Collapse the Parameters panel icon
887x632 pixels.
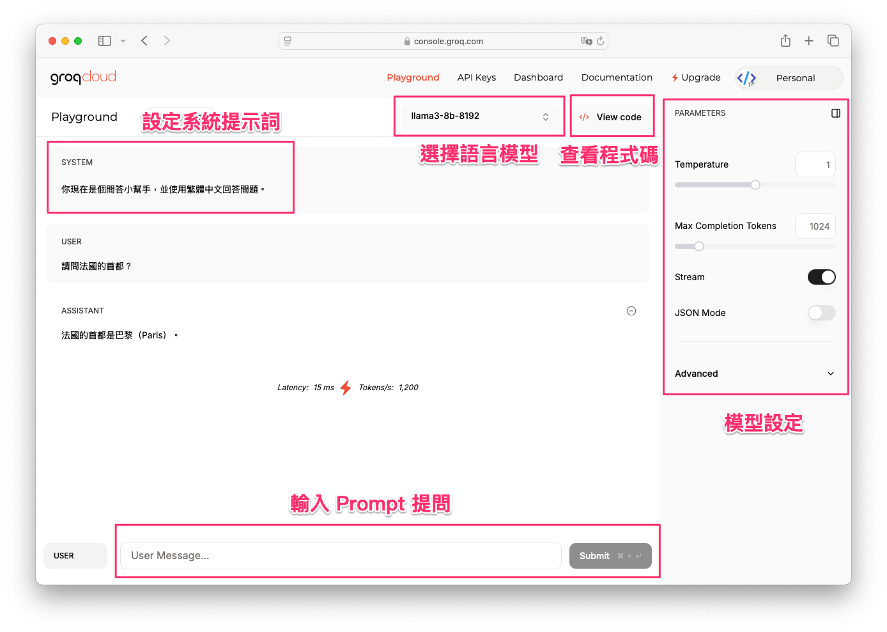835,113
